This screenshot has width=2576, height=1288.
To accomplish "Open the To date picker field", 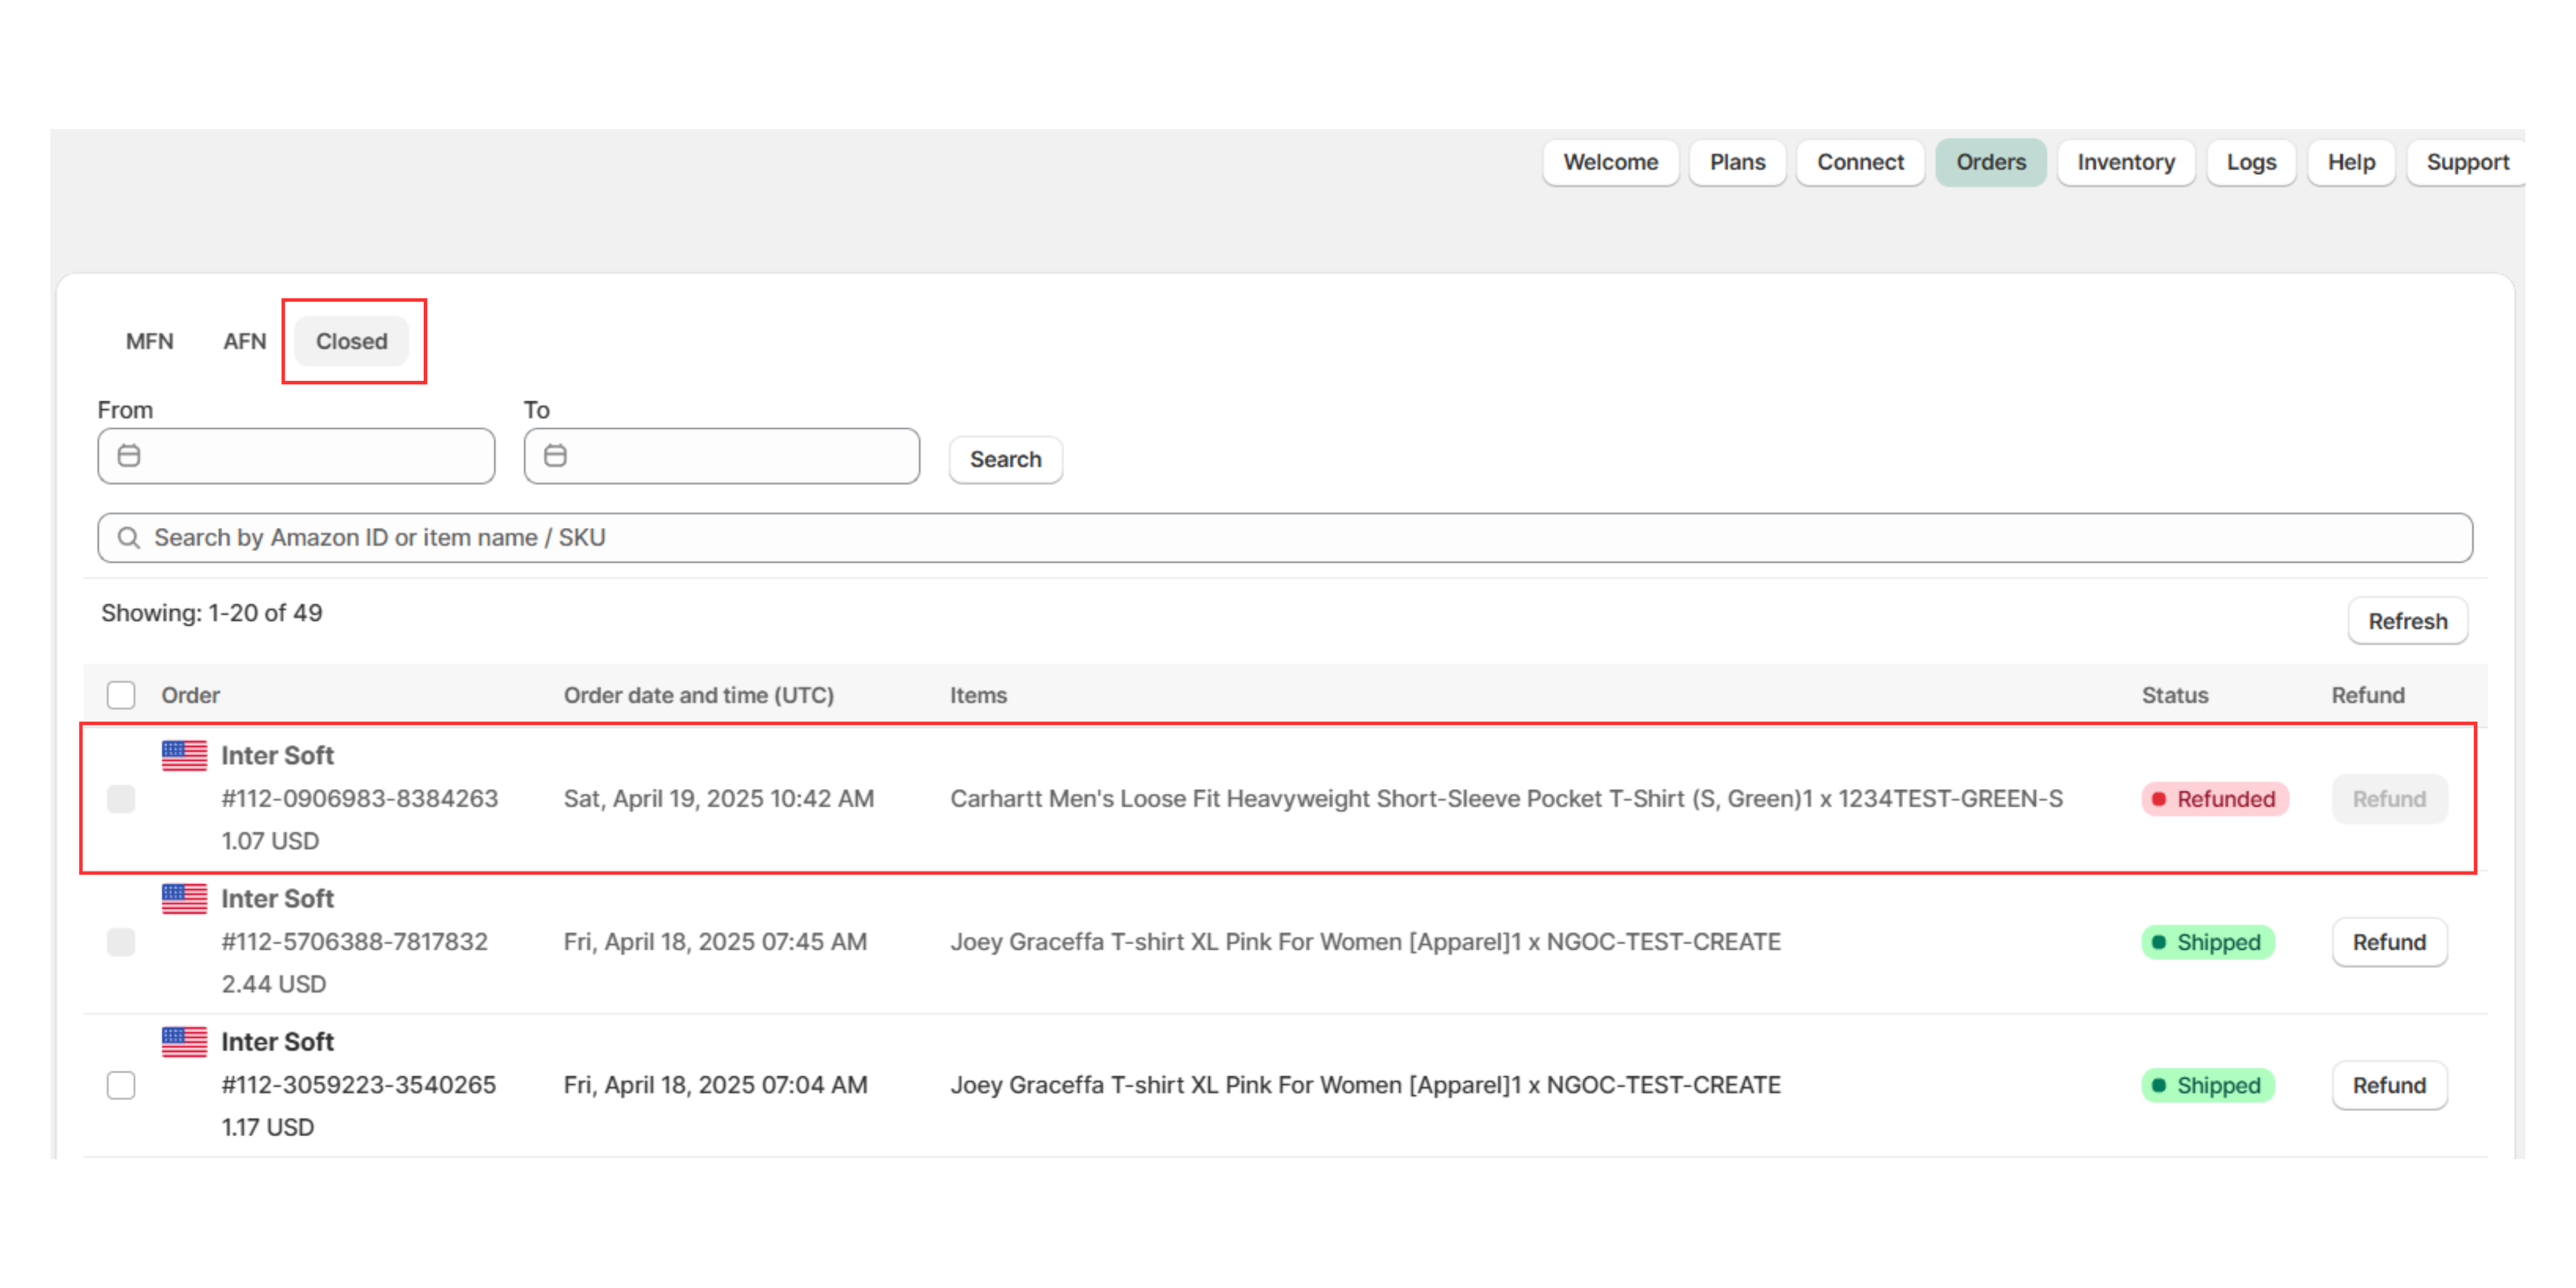I will click(x=735, y=456).
